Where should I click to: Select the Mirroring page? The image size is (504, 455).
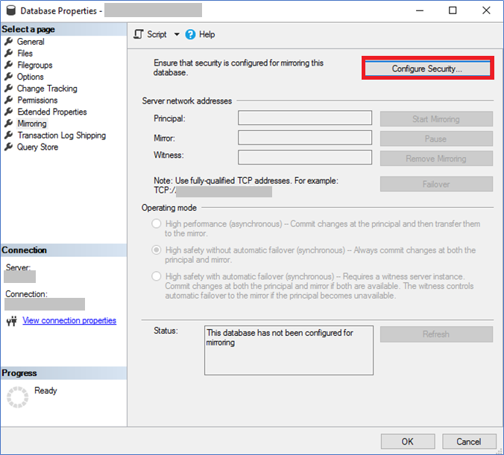[x=32, y=124]
